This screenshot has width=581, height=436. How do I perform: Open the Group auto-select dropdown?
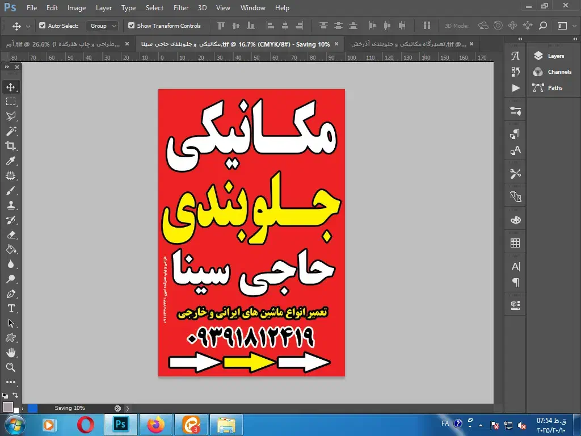pos(103,26)
